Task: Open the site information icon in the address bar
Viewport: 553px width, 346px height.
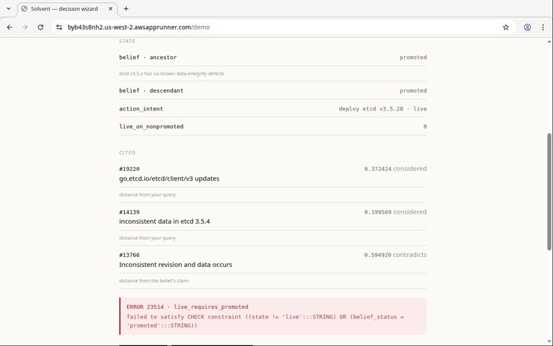Action: [59, 27]
